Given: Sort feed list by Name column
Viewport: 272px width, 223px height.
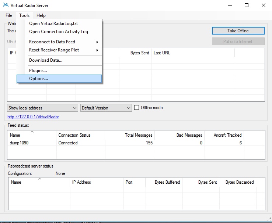Looking at the screenshot, I should (x=32, y=135).
